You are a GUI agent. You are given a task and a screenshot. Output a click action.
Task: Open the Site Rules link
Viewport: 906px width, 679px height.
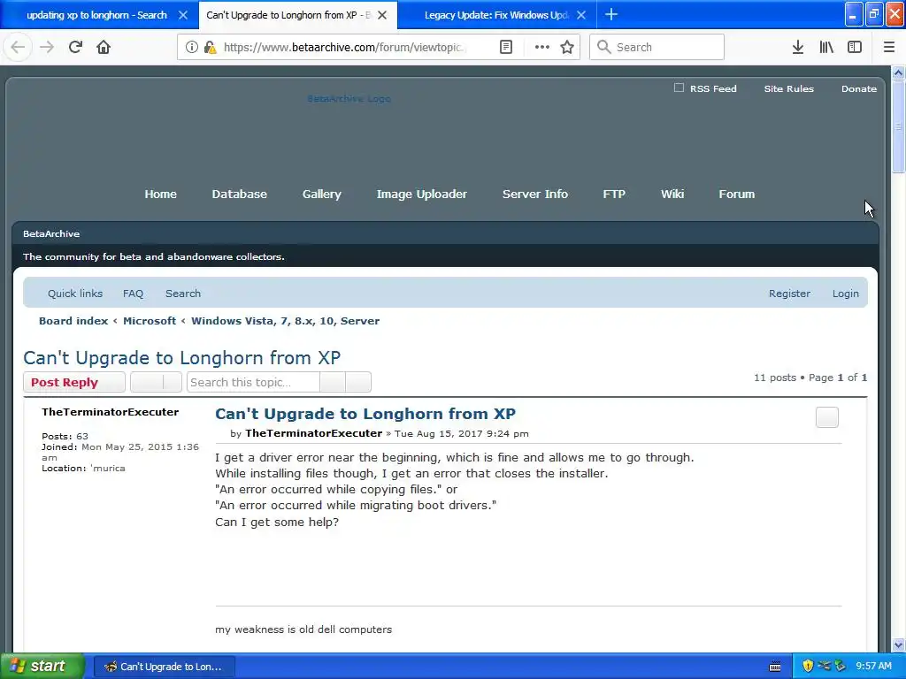tap(788, 88)
